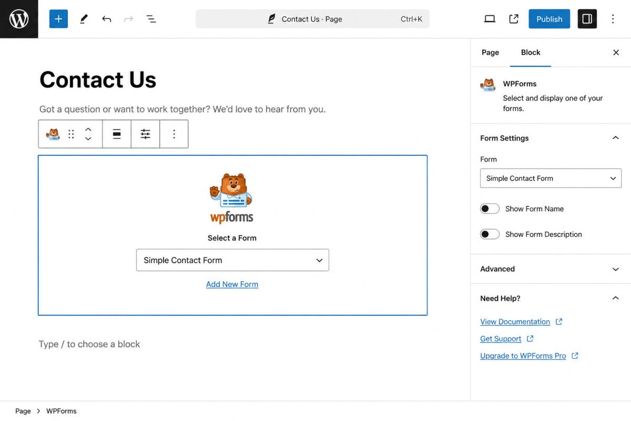Click the block drag handle icon
This screenshot has width=631, height=421.
[x=72, y=134]
